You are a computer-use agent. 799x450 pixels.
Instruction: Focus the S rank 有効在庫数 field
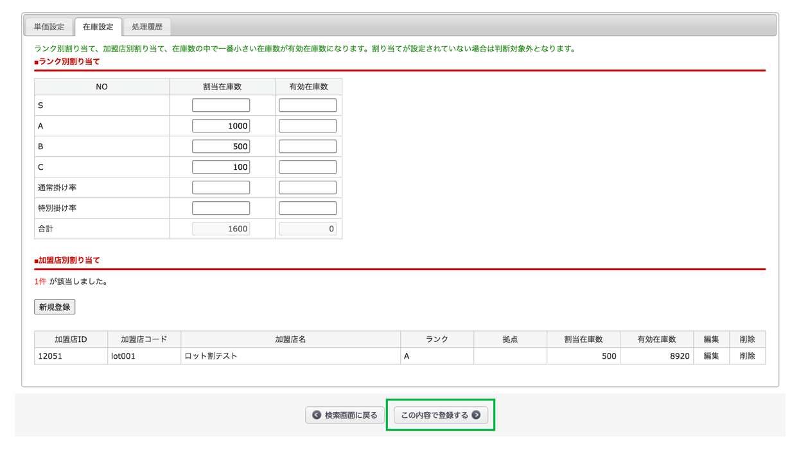pos(308,105)
